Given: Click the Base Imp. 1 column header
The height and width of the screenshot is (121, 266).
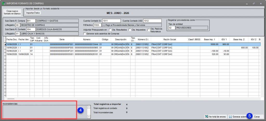Looking at the screenshot, I should click(x=210, y=39).
